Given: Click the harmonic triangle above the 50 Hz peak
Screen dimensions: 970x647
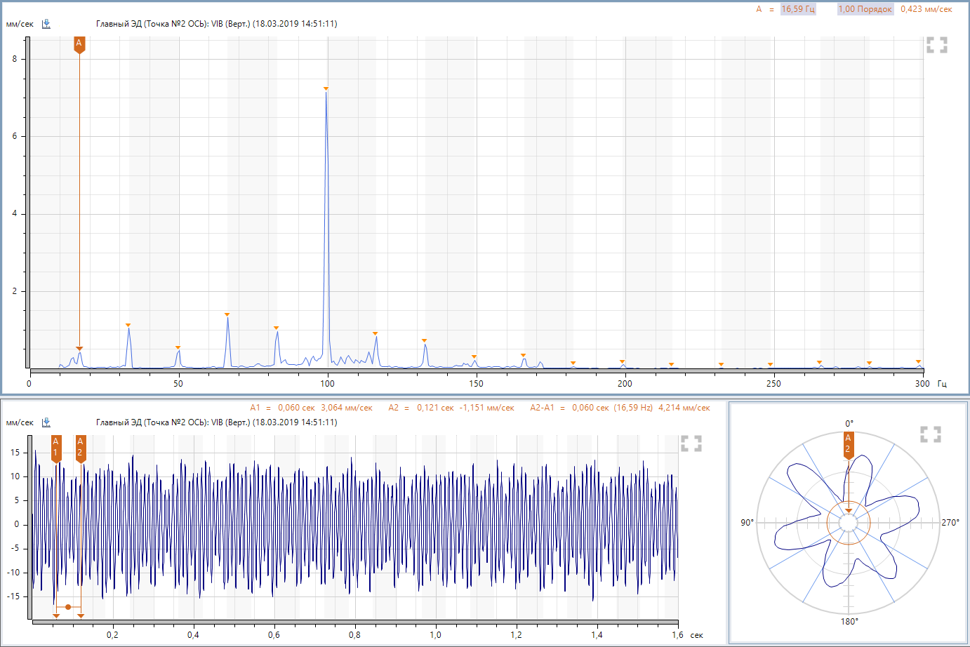Looking at the screenshot, I should tap(178, 348).
